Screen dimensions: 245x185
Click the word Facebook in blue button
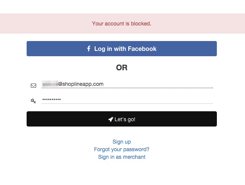(x=142, y=49)
